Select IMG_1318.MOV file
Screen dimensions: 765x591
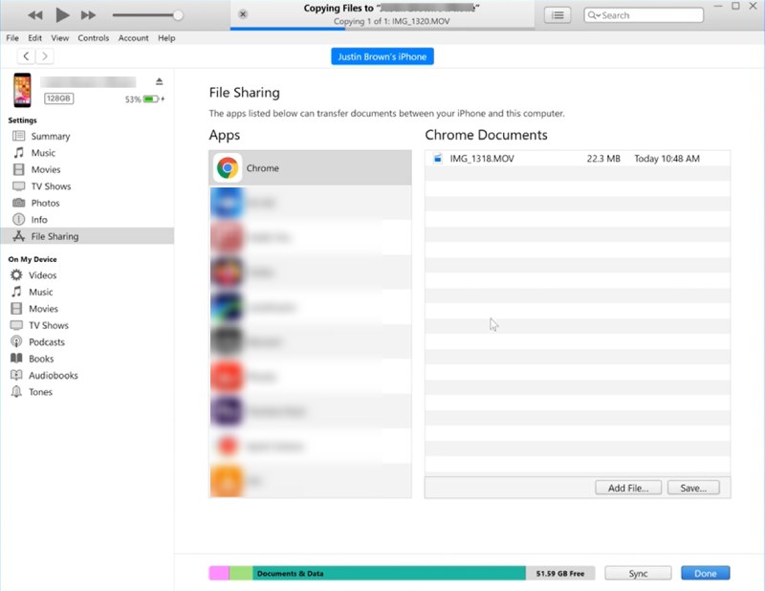[x=578, y=159]
